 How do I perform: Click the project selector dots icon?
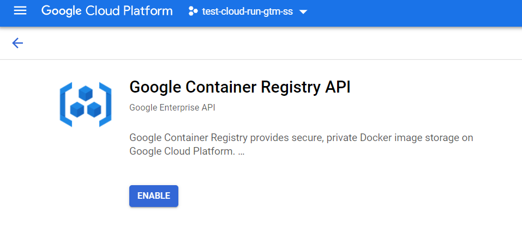point(193,11)
